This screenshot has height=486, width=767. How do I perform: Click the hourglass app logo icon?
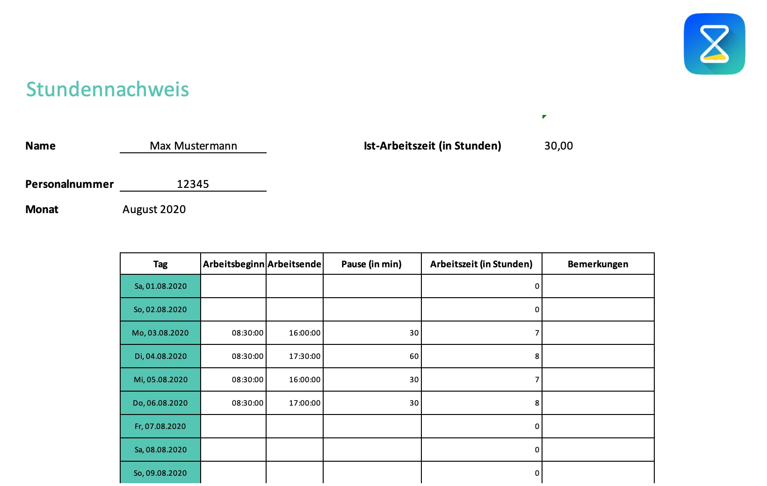[x=714, y=44]
